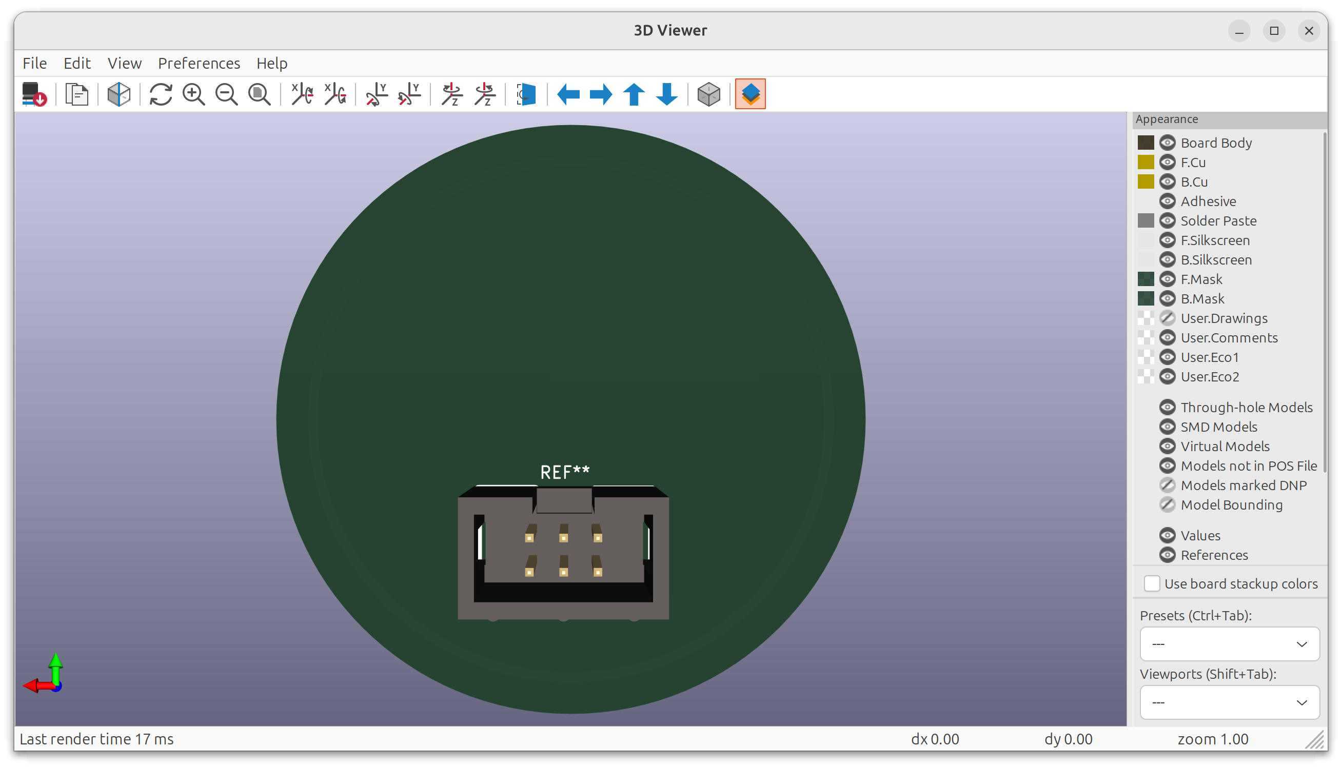Viewport: 1342px width, 768px height.
Task: Click Last render time status text
Action: point(96,739)
